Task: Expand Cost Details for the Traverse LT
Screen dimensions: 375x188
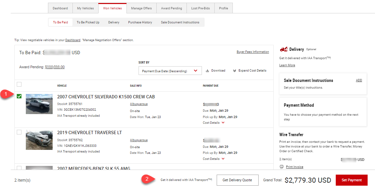Action: (x=214, y=159)
